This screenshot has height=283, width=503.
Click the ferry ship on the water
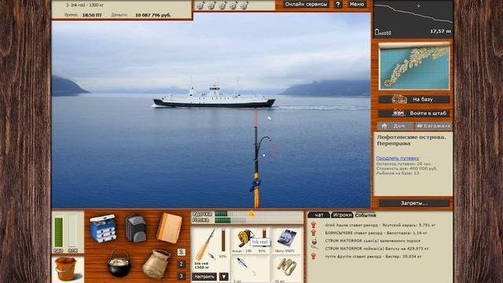coord(214,96)
